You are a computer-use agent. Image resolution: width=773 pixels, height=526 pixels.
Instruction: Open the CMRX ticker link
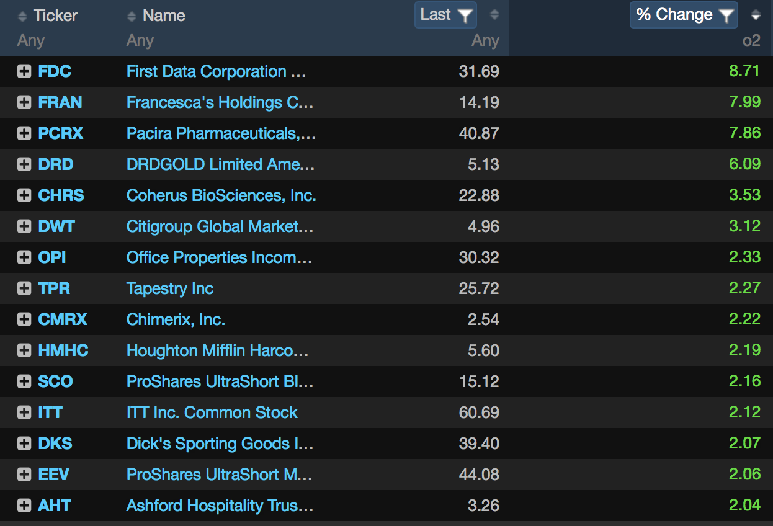pyautogui.click(x=63, y=319)
